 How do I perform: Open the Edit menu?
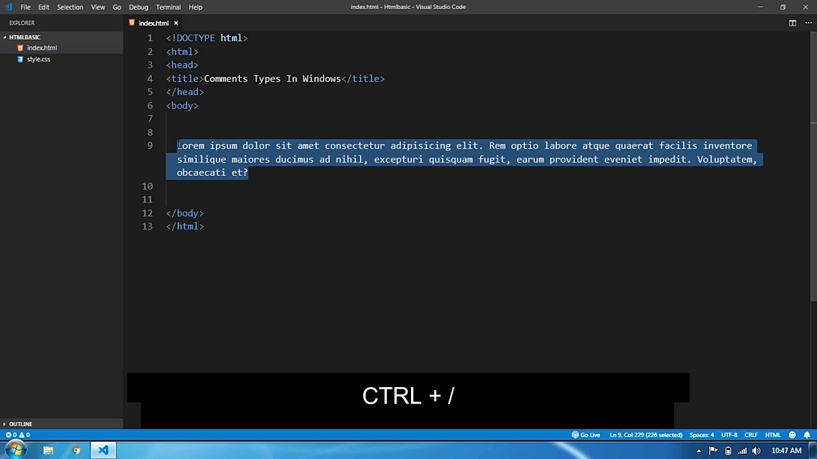click(43, 7)
